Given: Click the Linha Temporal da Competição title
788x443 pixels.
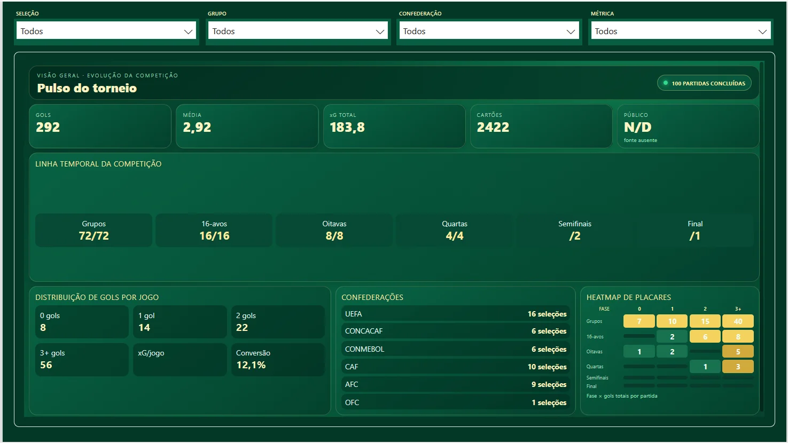Looking at the screenshot, I should click(x=98, y=164).
